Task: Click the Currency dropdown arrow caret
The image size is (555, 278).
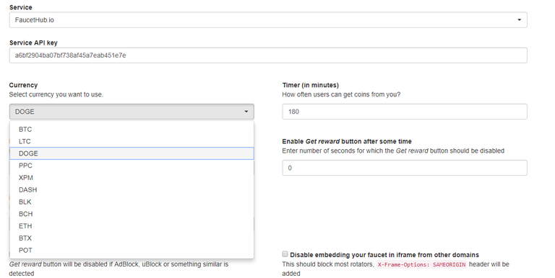Action: tap(246, 112)
